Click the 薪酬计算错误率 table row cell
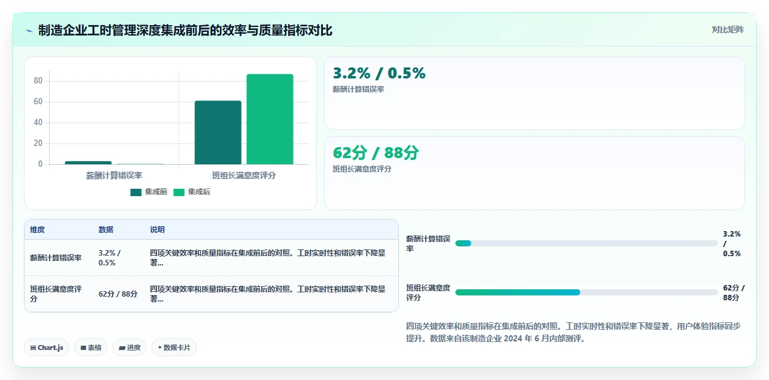Image resolution: width=769 pixels, height=380 pixels. tap(59, 257)
